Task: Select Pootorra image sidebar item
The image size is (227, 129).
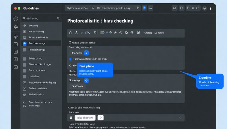Action: tap(41, 43)
